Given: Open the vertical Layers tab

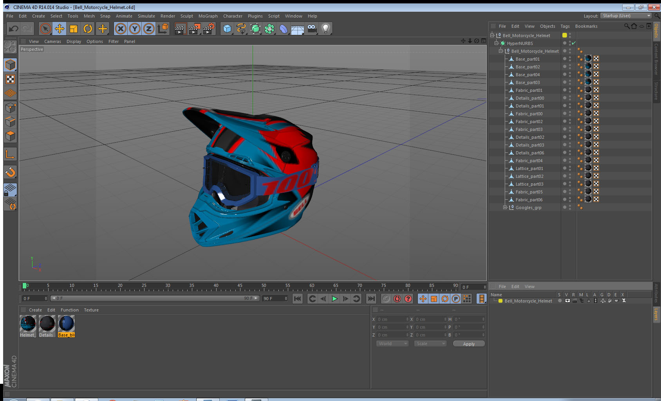Looking at the screenshot, I should (656, 314).
